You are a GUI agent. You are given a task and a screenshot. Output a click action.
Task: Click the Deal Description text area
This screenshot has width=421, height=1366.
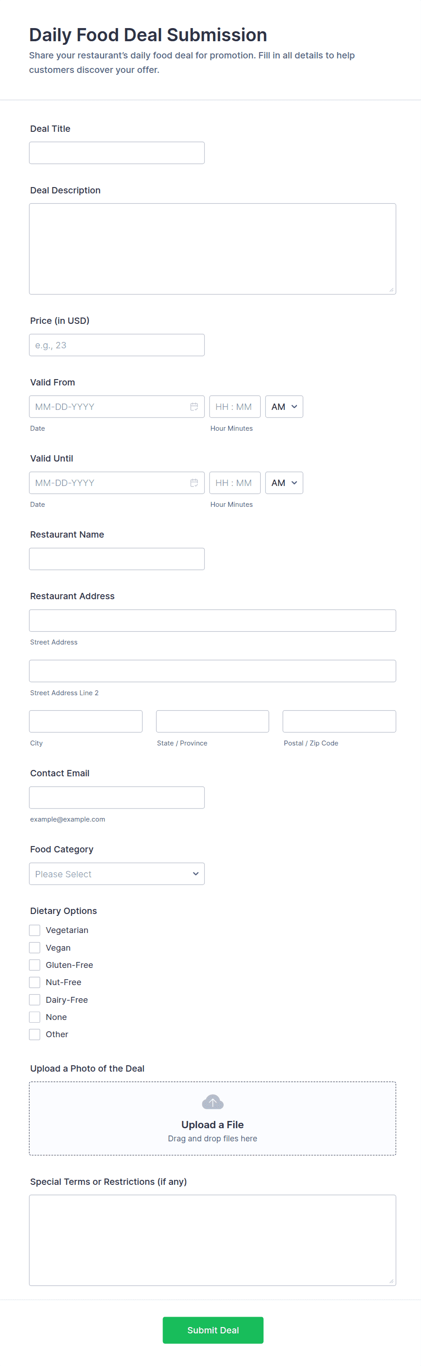[212, 249]
